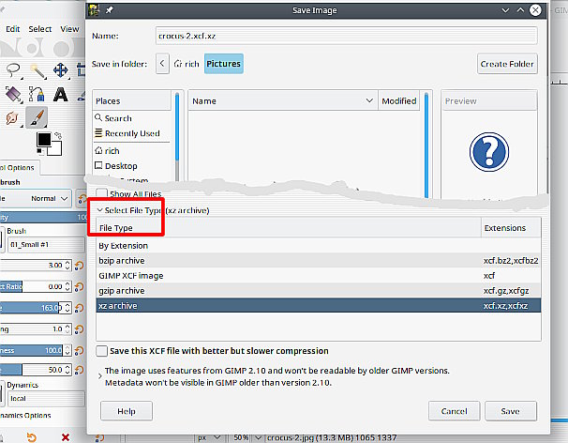The image size is (568, 443).
Task: Click the preview question mark thumbnail
Action: [x=489, y=152]
